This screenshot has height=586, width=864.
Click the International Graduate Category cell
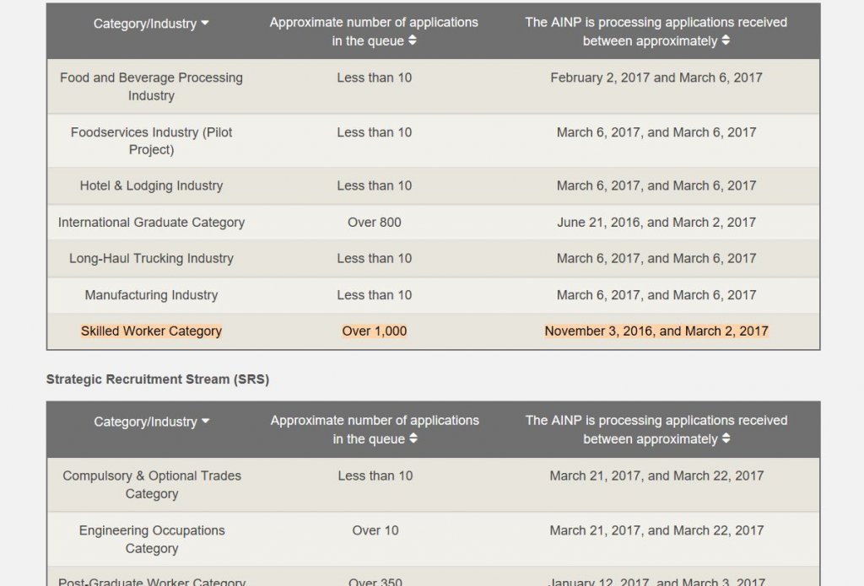[151, 223]
